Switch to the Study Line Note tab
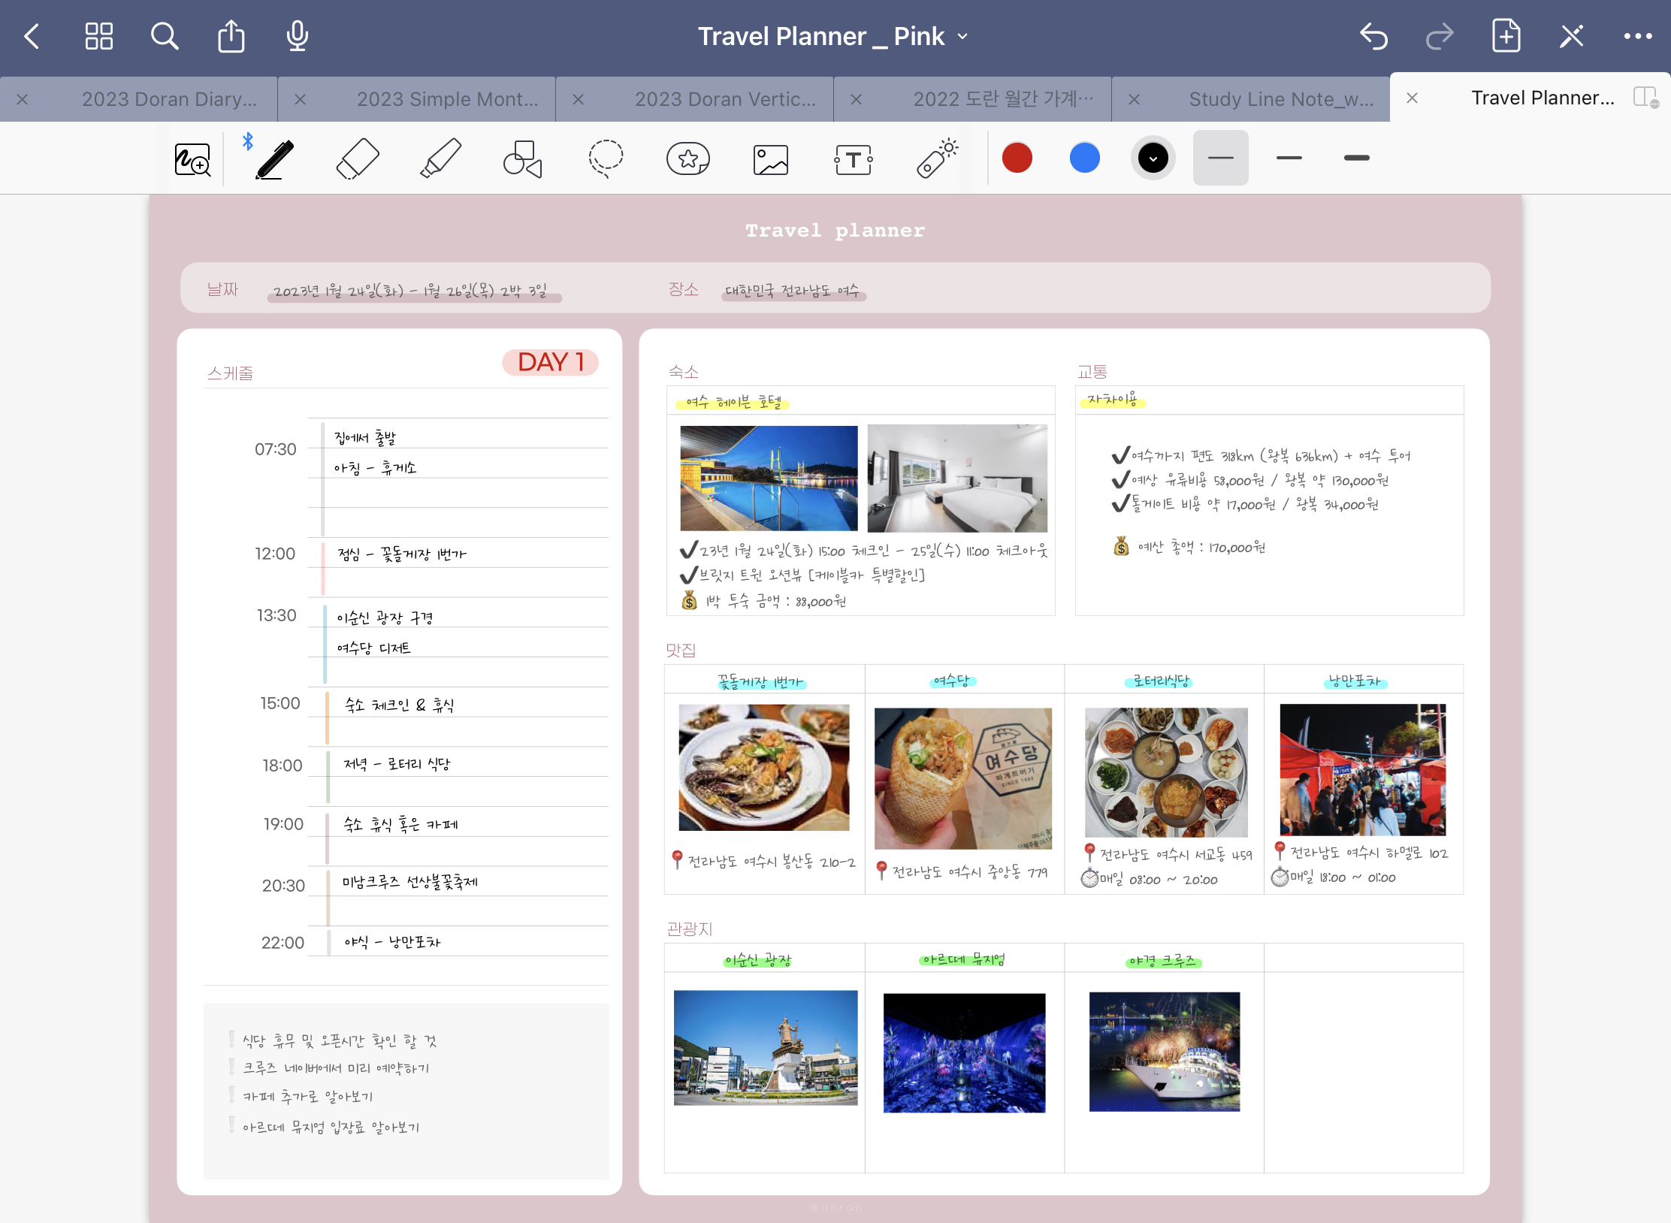The width and height of the screenshot is (1671, 1223). tap(1280, 98)
